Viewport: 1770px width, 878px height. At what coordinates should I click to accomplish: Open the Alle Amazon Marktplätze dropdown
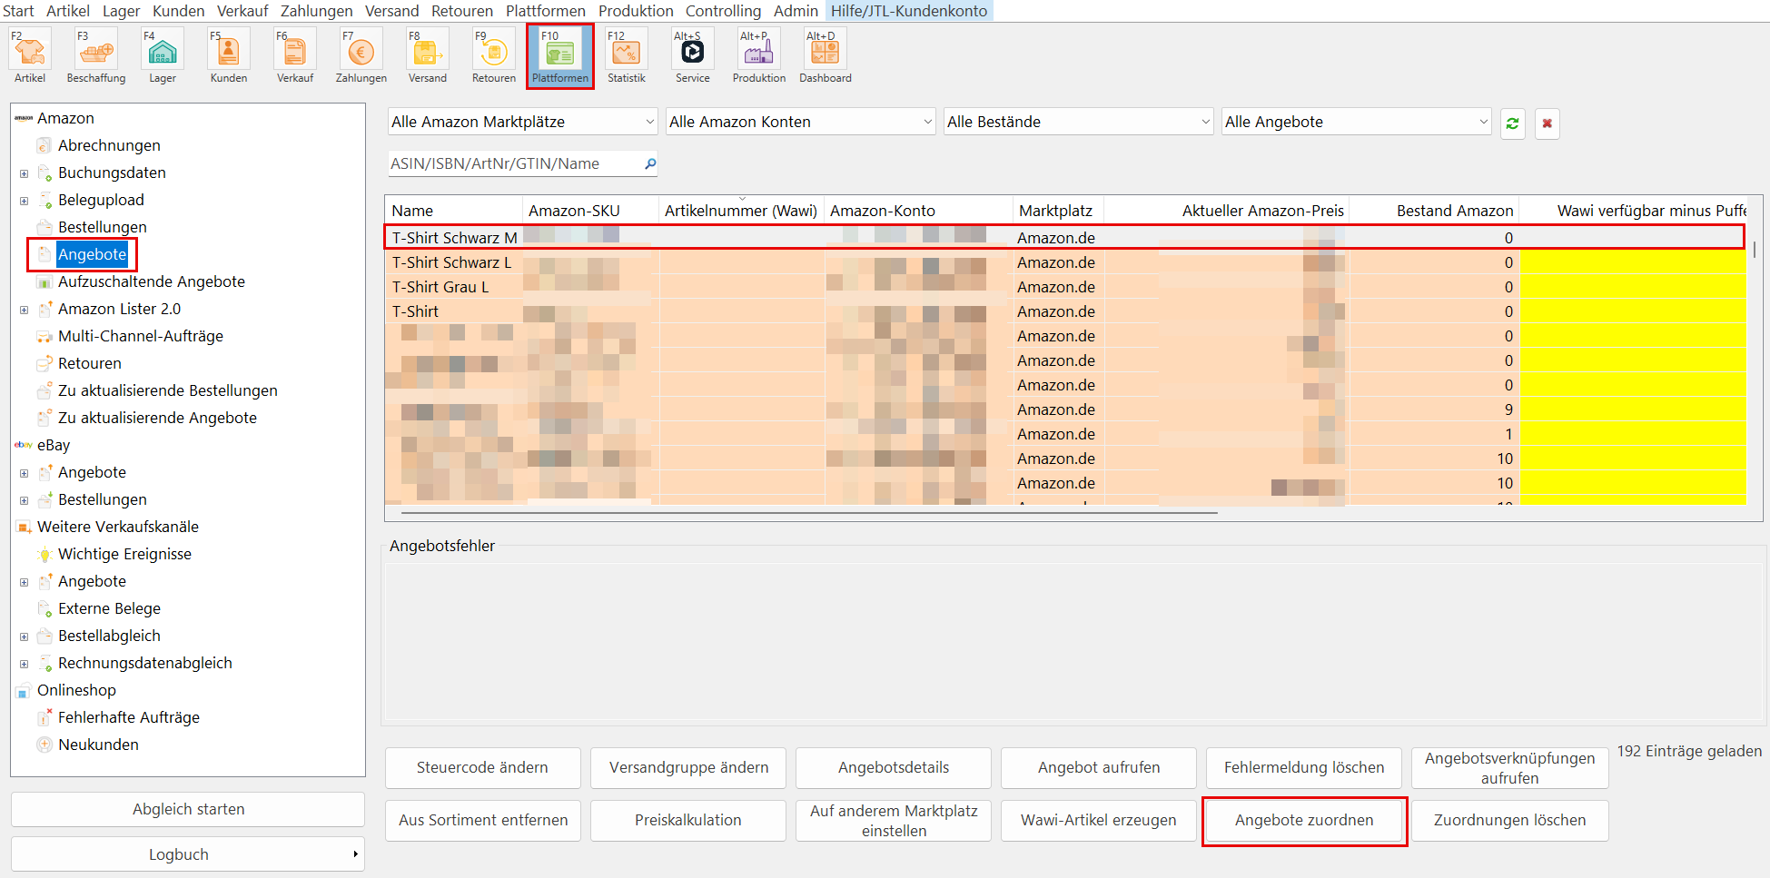coord(522,122)
